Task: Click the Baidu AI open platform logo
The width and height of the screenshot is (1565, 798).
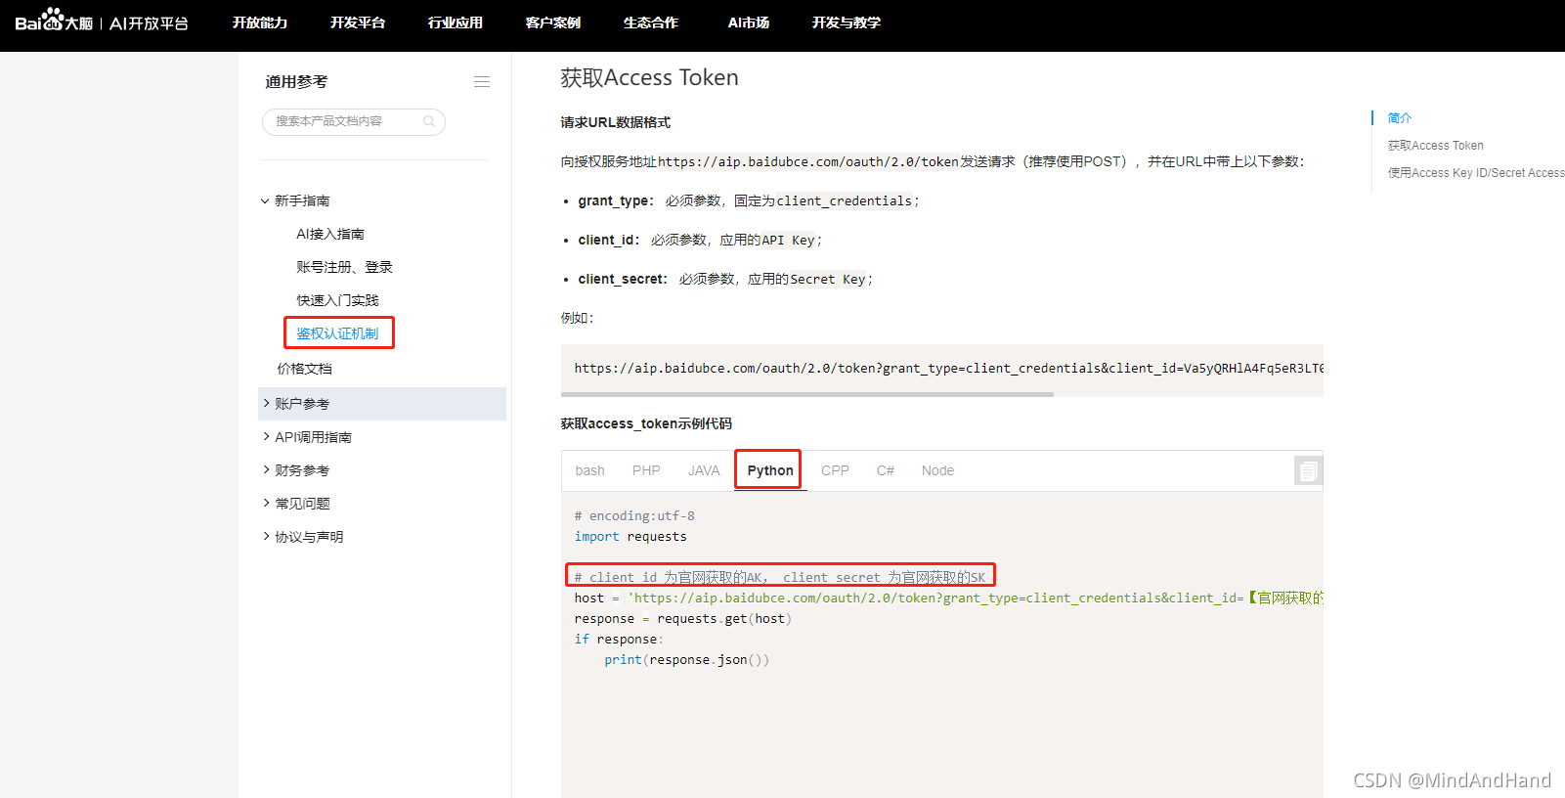Action: (102, 21)
